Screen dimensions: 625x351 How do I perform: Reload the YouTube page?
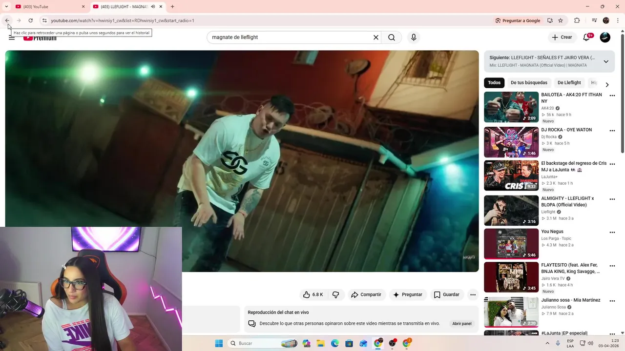click(x=30, y=20)
